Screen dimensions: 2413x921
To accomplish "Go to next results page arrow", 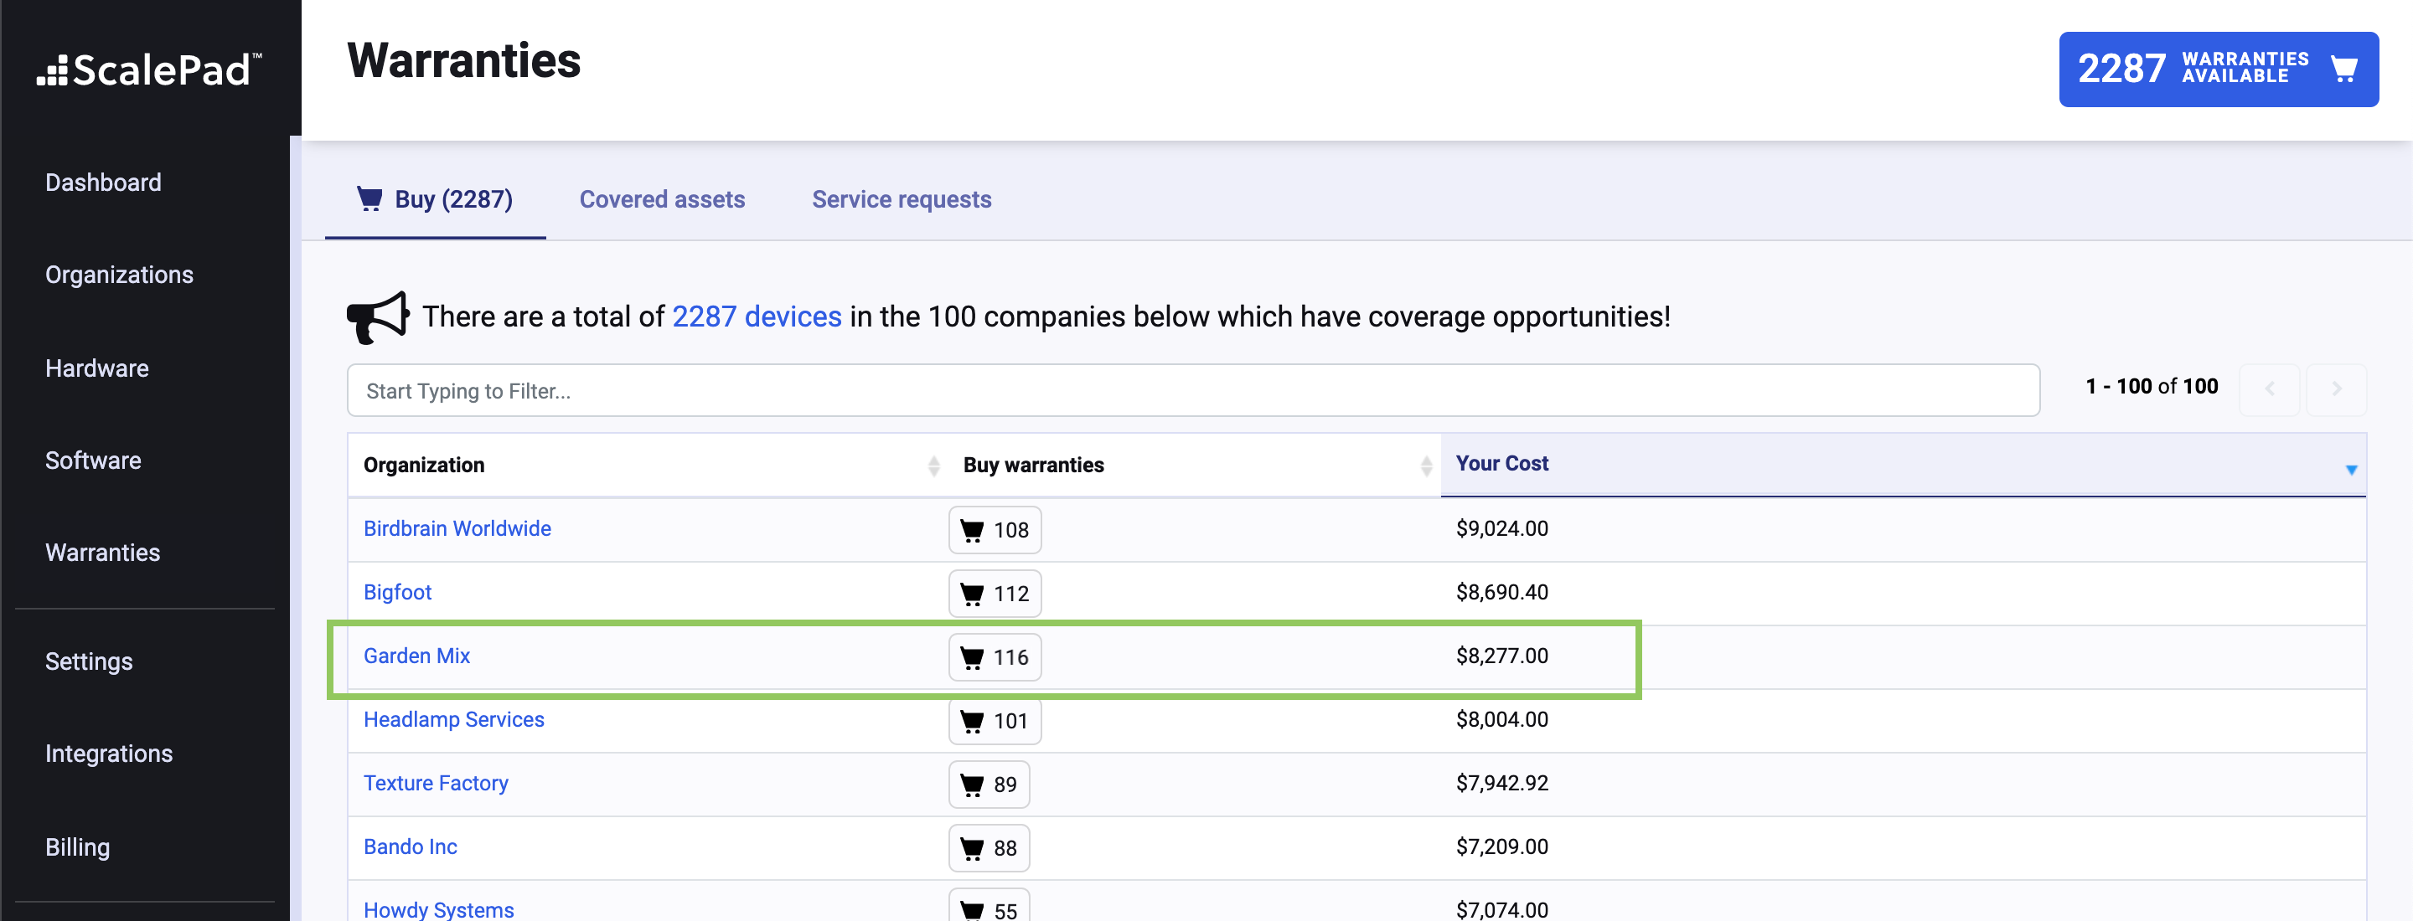I will tap(2335, 389).
